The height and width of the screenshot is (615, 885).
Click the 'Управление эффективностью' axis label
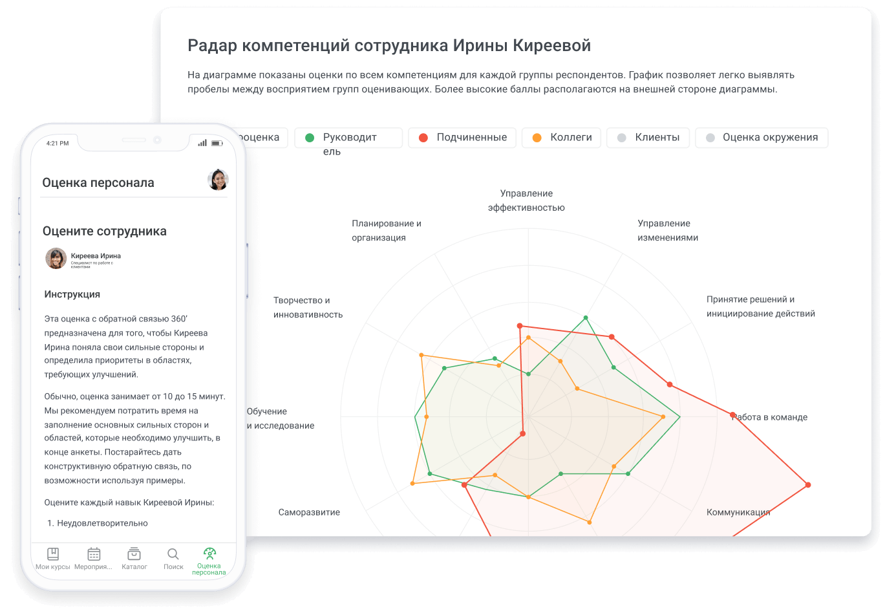click(x=526, y=200)
